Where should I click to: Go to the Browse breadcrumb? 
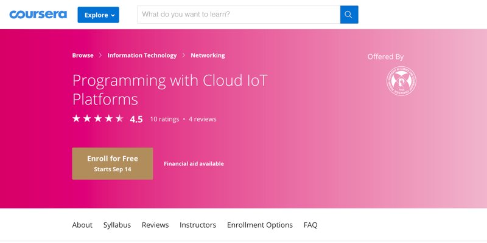[83, 55]
